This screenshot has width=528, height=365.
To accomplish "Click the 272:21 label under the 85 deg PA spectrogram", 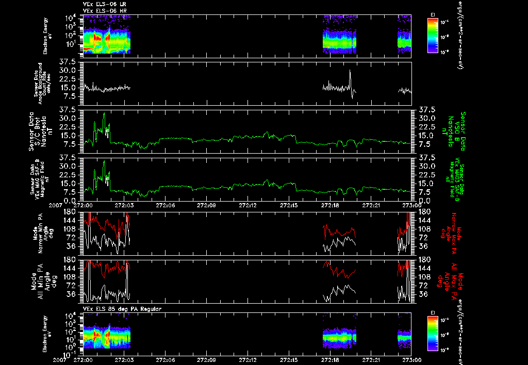I will [x=371, y=360].
